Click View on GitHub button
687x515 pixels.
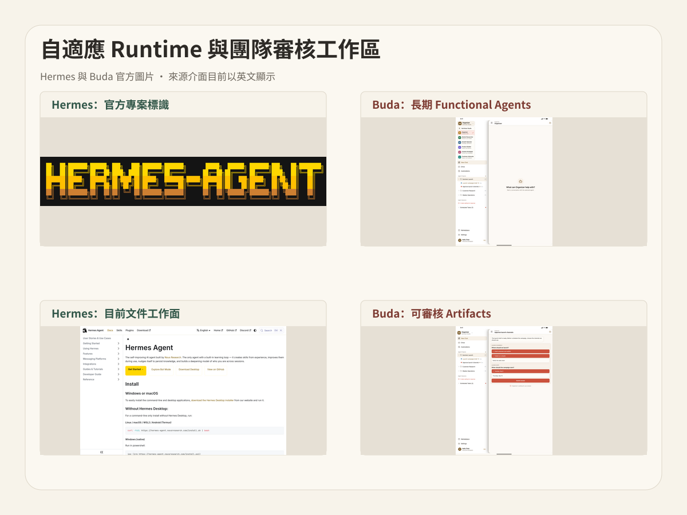(x=216, y=371)
